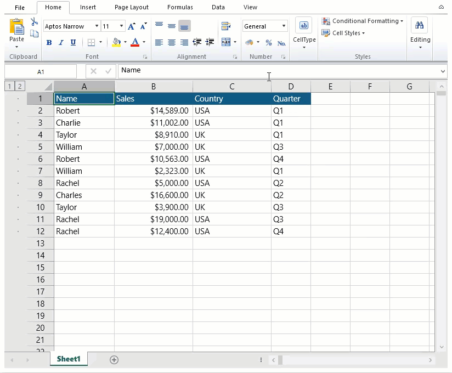The image size is (452, 373).
Task: Apply percent style number format
Action: (268, 42)
